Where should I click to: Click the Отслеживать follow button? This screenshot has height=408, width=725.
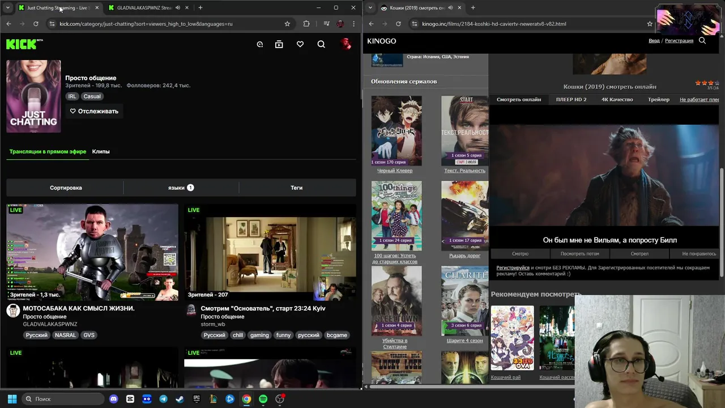[x=94, y=111]
